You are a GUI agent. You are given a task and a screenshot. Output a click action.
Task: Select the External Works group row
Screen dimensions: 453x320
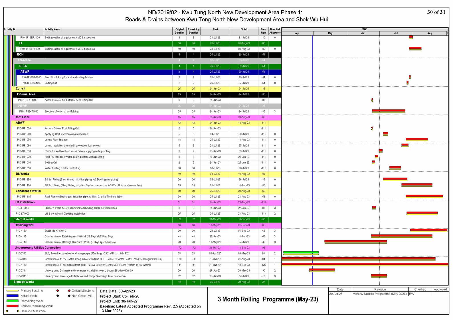(145, 219)
